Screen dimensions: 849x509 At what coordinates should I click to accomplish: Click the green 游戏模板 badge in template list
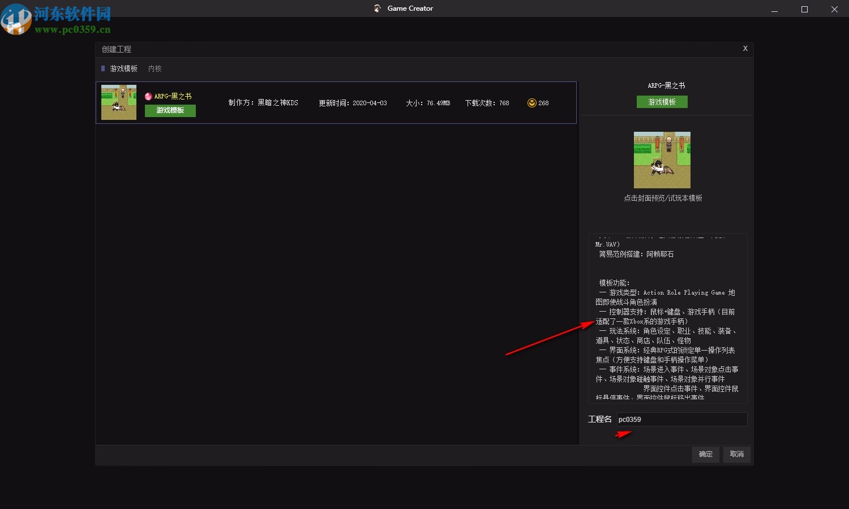click(170, 111)
